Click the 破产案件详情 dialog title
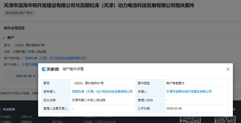 [x=73, y=69]
